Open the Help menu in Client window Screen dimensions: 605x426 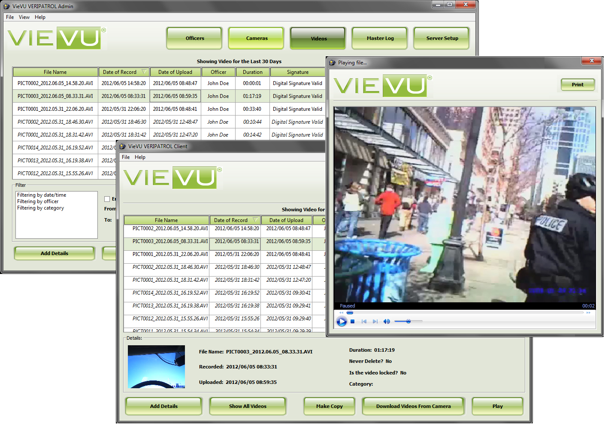pos(140,157)
